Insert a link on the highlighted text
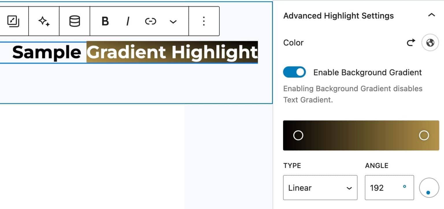The width and height of the screenshot is (444, 209). (x=150, y=21)
